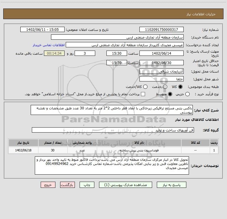Click the delivery province field آذربایجان شرقی
The image size is (227, 219).
coord(162,71)
